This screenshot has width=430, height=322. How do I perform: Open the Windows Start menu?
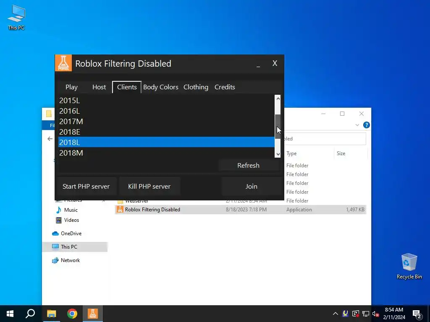click(10, 314)
